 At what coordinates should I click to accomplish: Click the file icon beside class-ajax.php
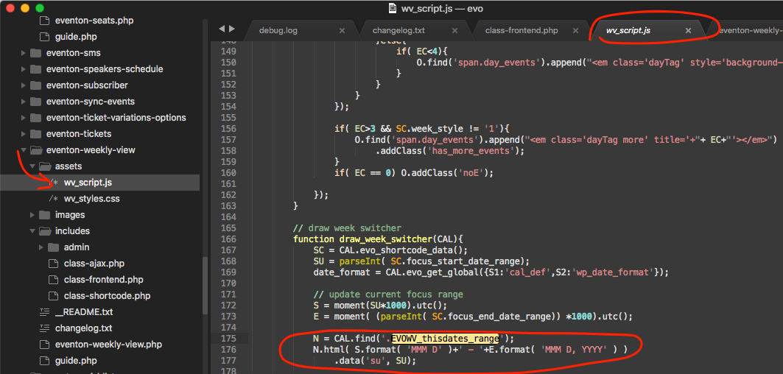click(x=53, y=264)
